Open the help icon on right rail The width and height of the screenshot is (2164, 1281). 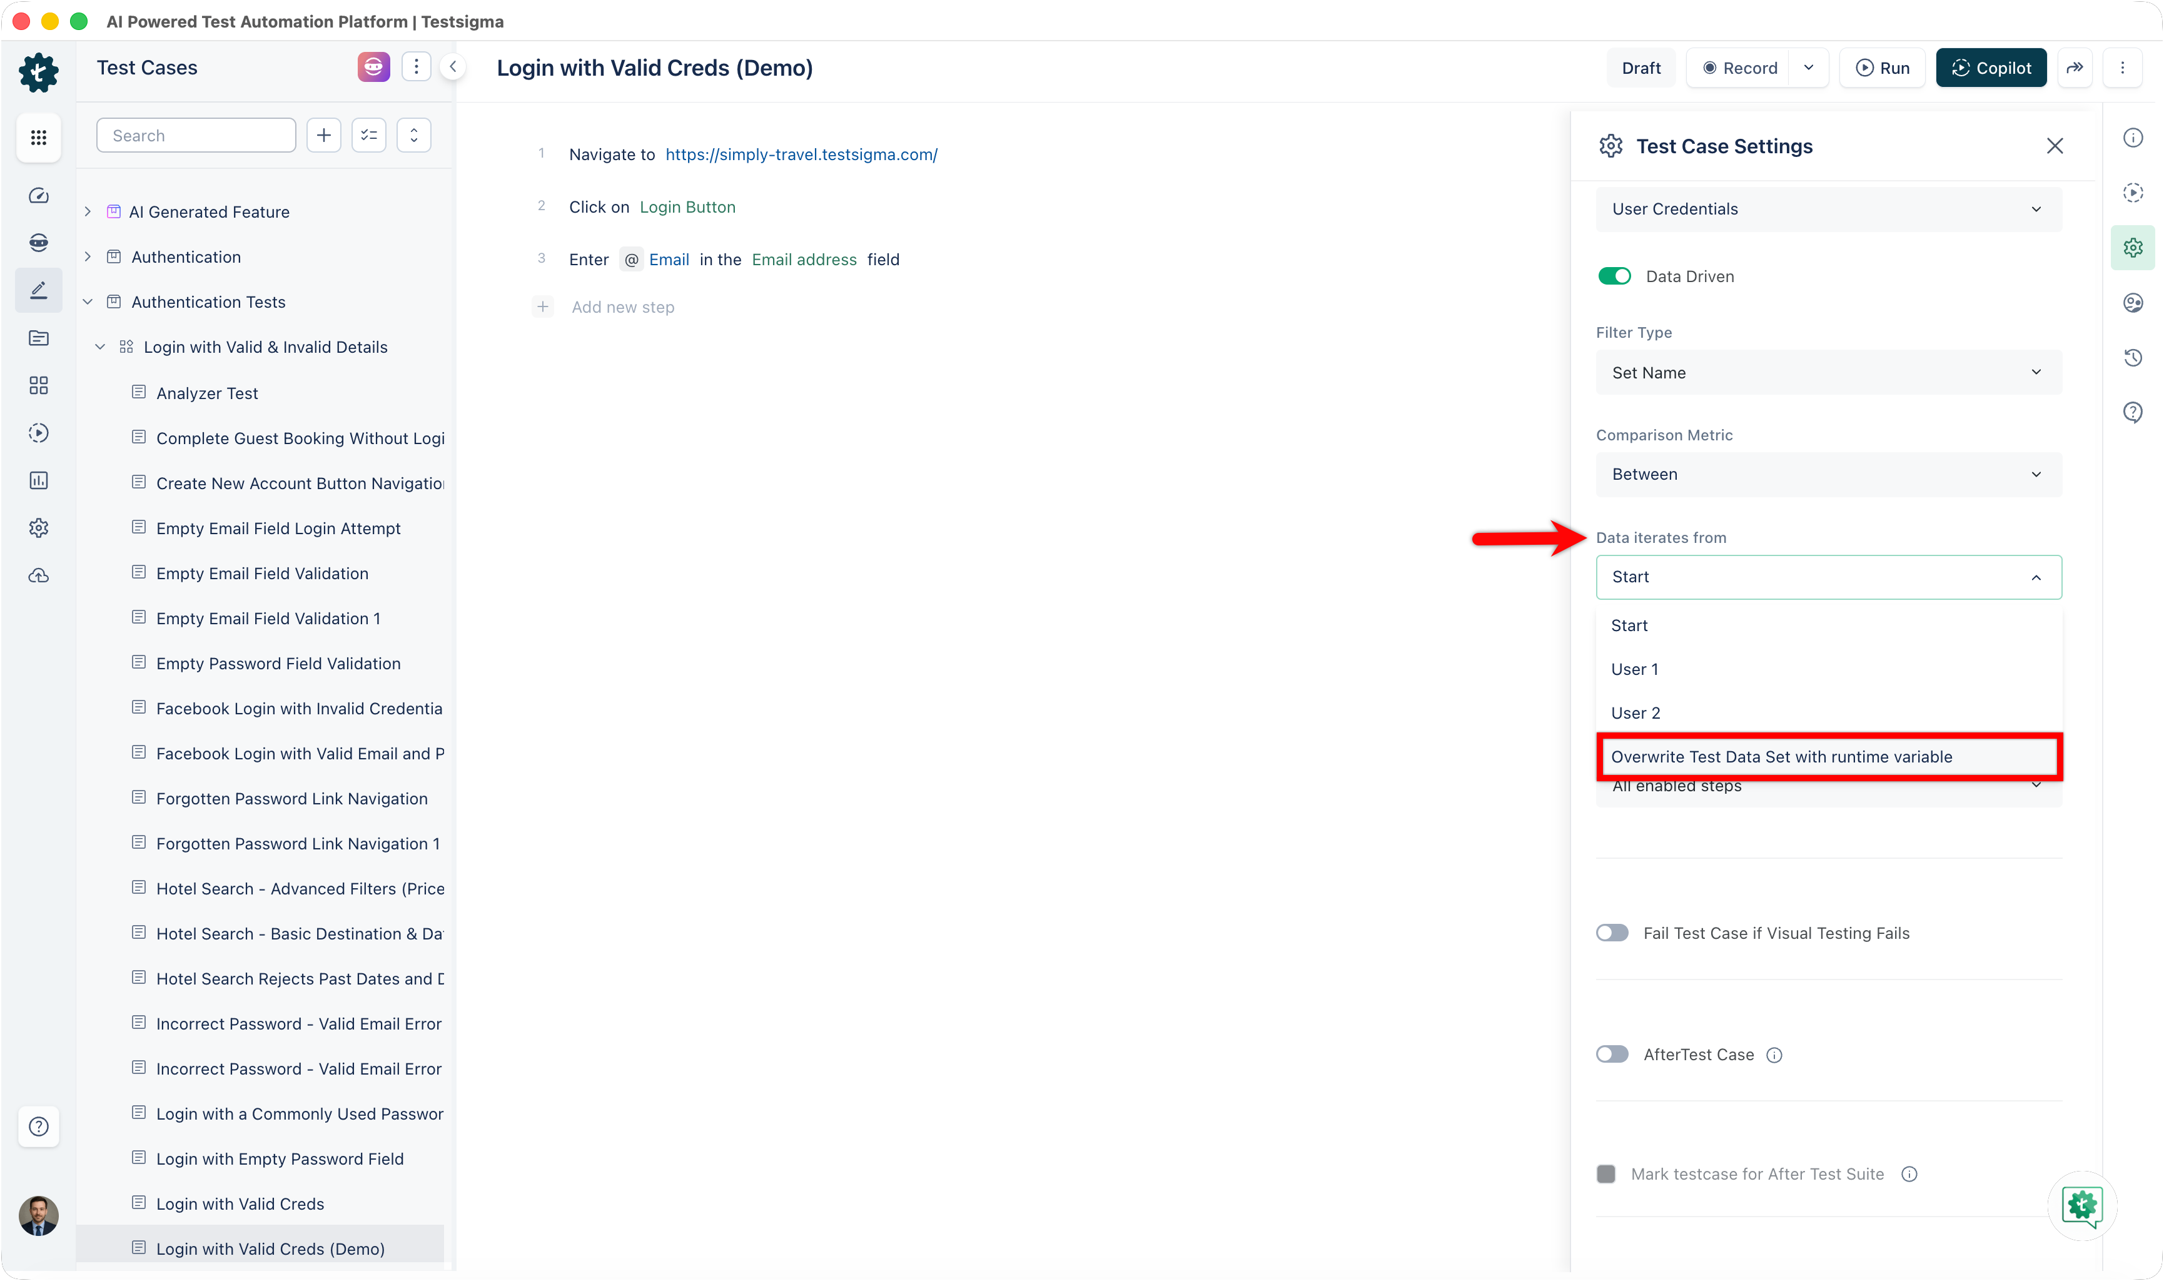(2133, 413)
